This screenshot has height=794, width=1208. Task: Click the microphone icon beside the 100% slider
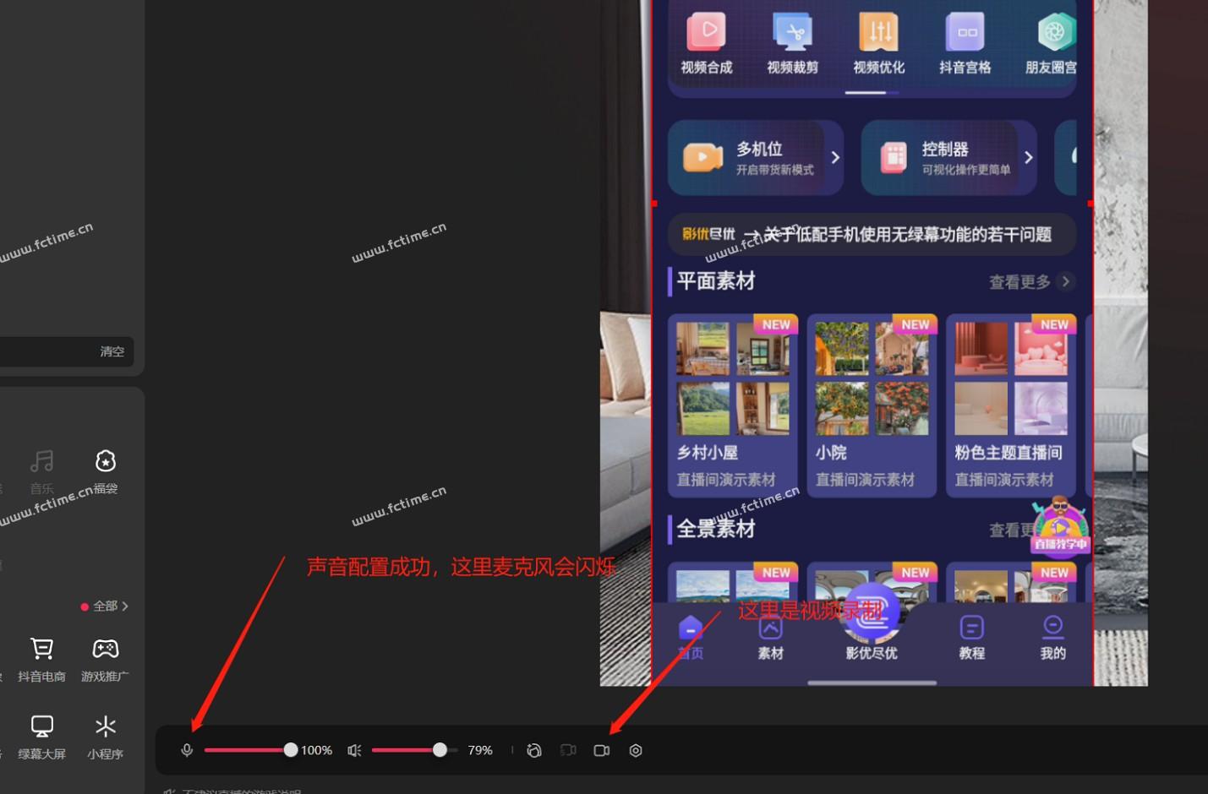[x=187, y=750]
